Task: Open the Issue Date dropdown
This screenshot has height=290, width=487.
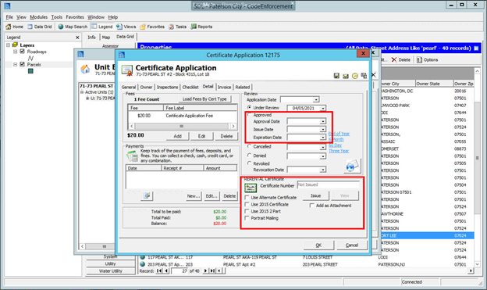Action: tap(323, 129)
